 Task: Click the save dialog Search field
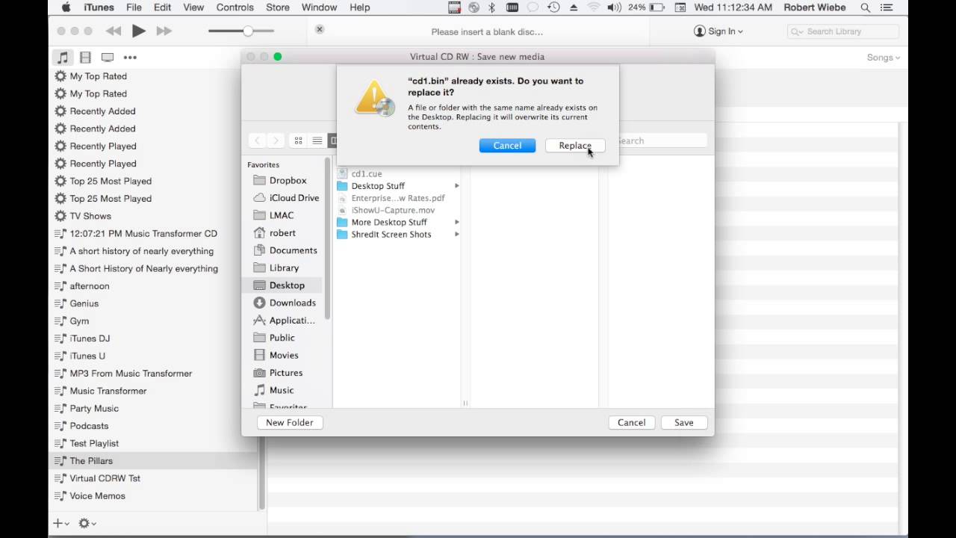[x=662, y=140]
